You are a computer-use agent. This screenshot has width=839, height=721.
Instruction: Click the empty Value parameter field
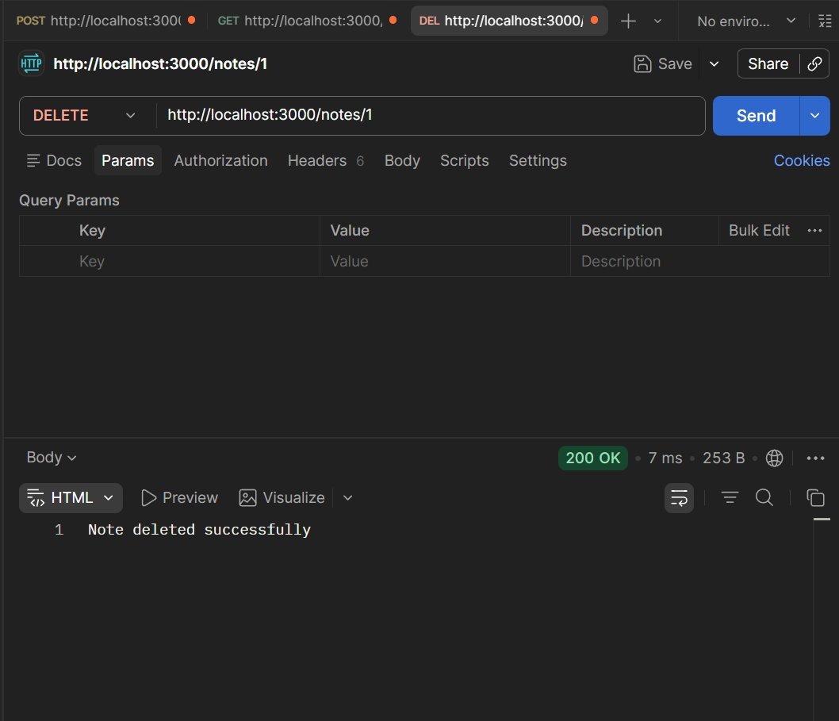445,261
